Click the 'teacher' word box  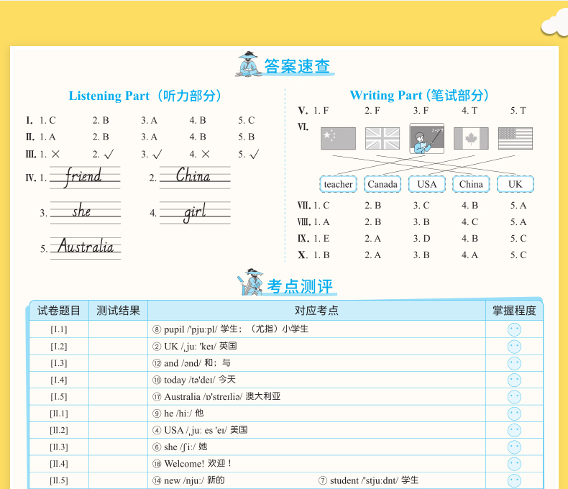[x=338, y=184]
